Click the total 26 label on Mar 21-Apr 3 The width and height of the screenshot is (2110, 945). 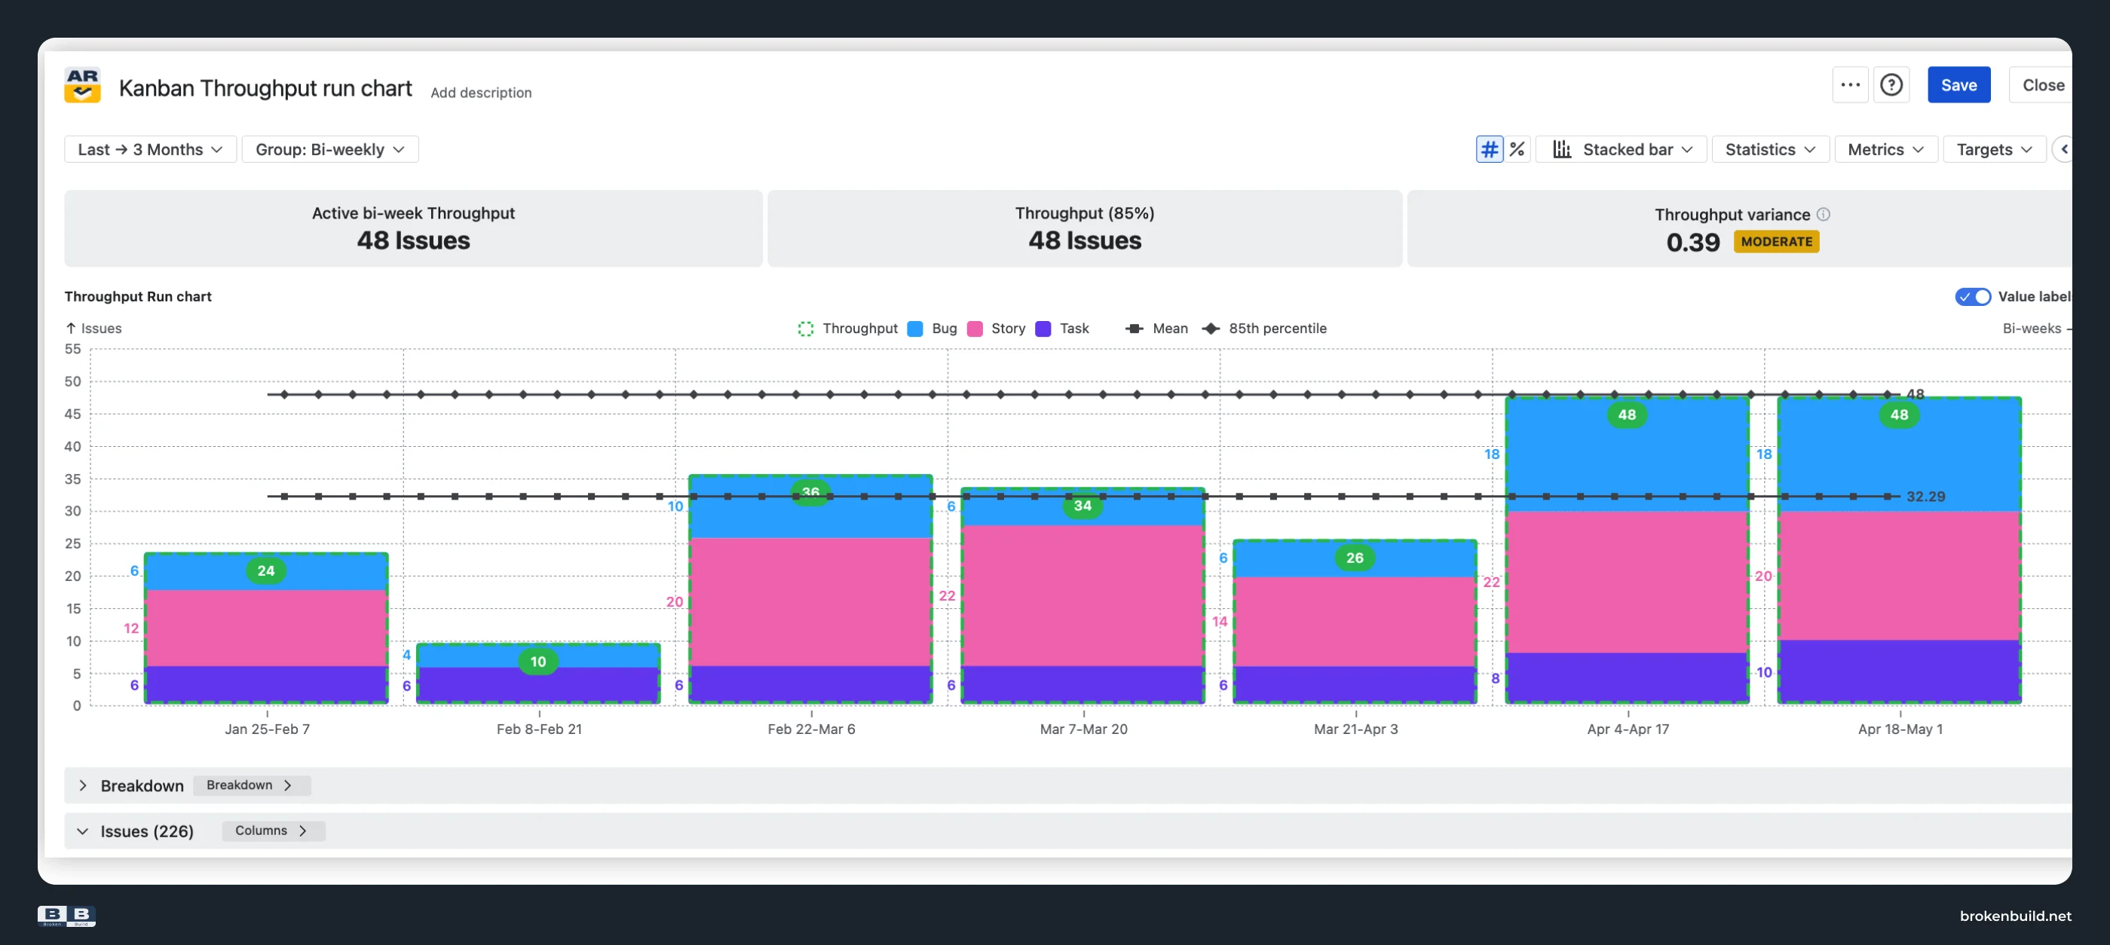coord(1355,558)
